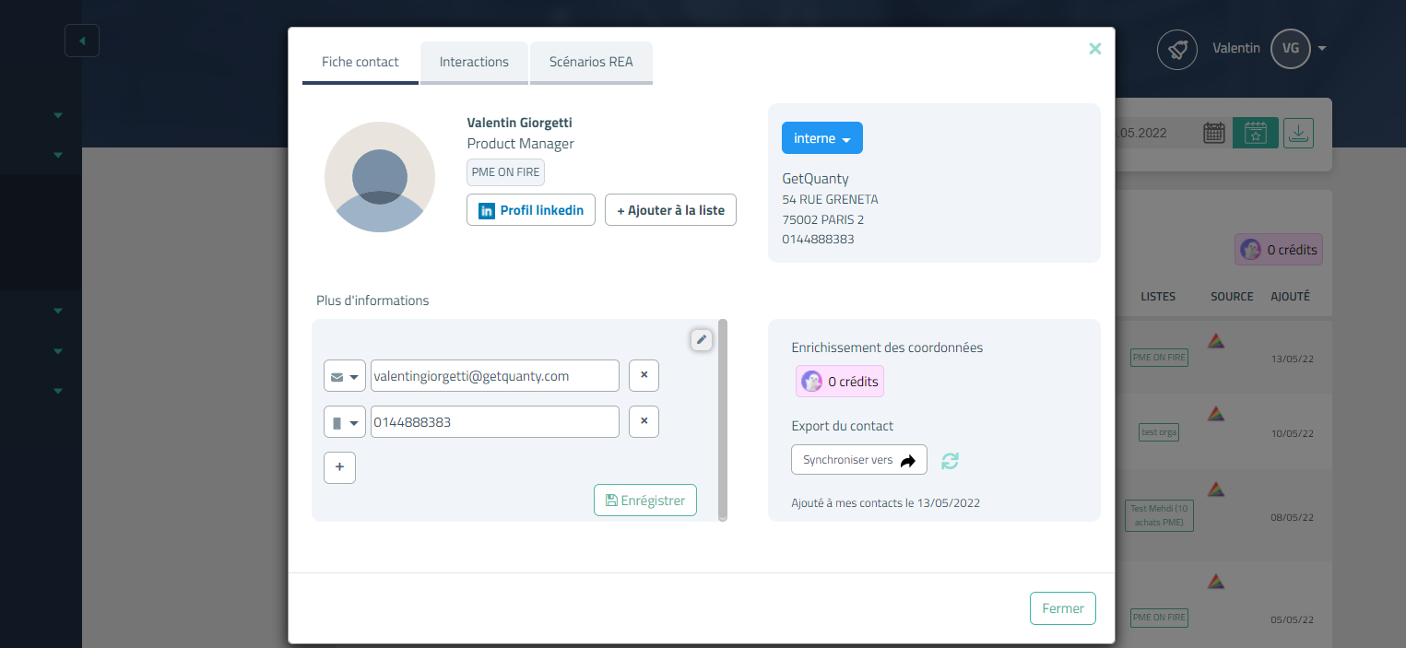Viewport: 1406px width, 648px height.
Task: Remove the email address field
Action: coord(644,376)
